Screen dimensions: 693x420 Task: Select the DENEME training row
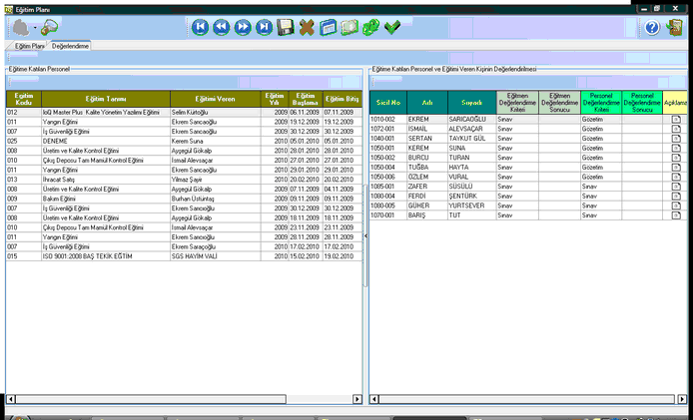pyautogui.click(x=184, y=141)
